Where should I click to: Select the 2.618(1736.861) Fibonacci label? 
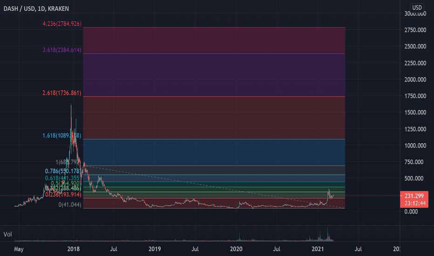tap(62, 93)
